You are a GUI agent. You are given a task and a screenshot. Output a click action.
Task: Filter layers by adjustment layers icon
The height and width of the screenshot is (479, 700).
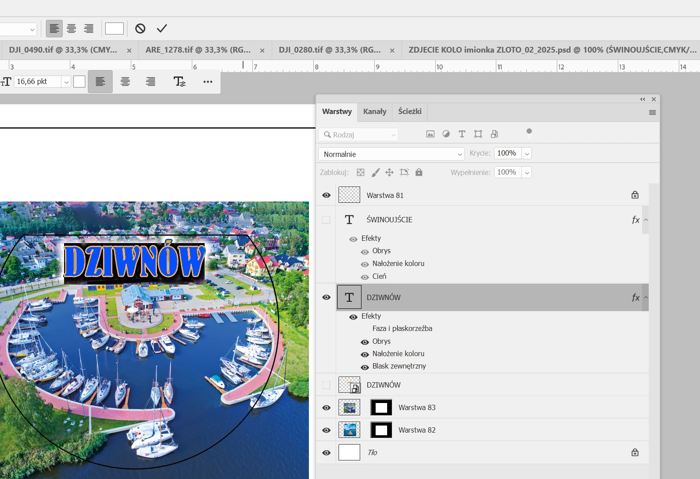point(446,134)
